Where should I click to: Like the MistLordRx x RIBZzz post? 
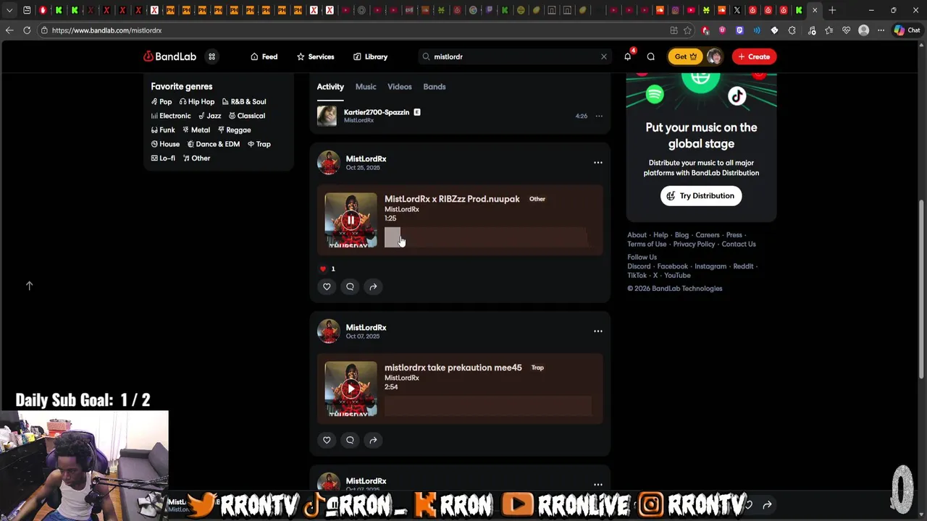(x=327, y=287)
